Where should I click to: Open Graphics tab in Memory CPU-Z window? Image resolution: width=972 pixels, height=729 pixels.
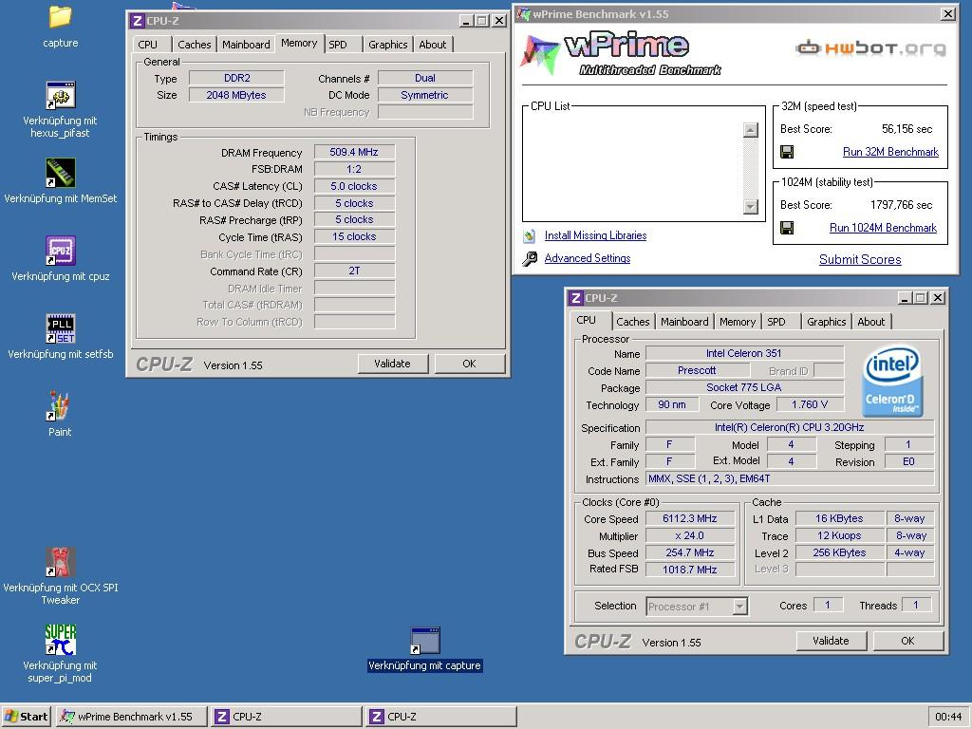[x=388, y=45]
